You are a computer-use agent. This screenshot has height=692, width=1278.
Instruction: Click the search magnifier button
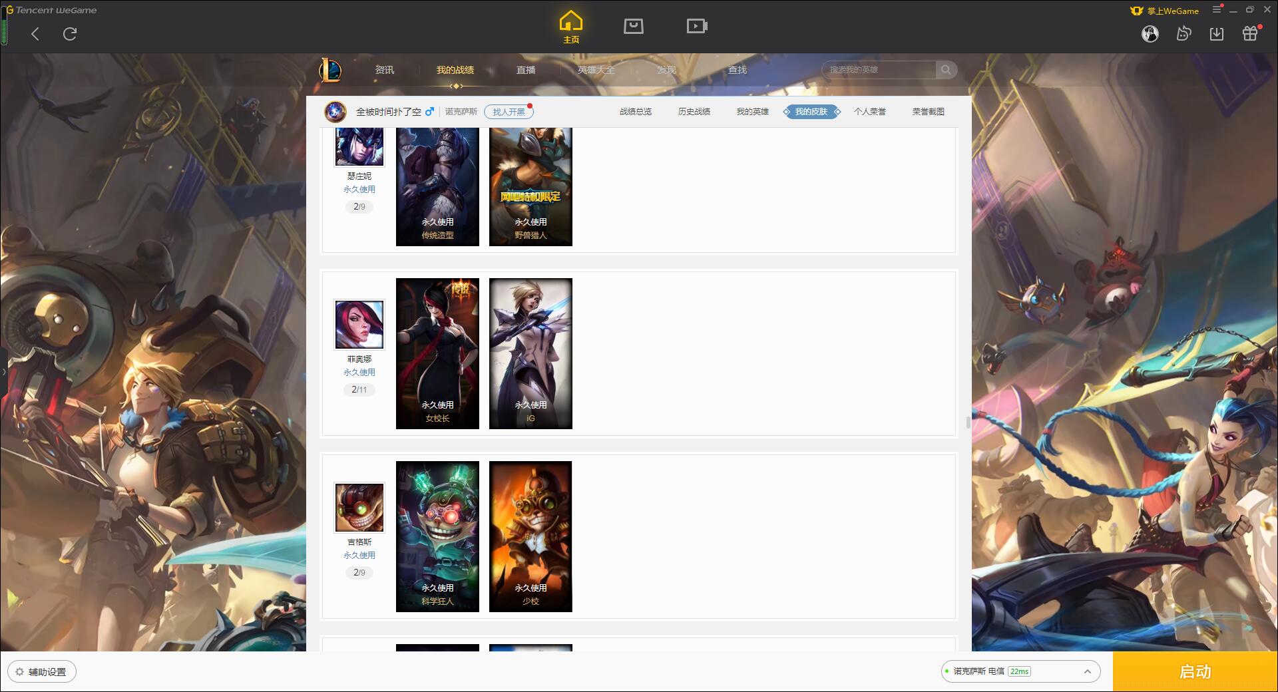(946, 70)
